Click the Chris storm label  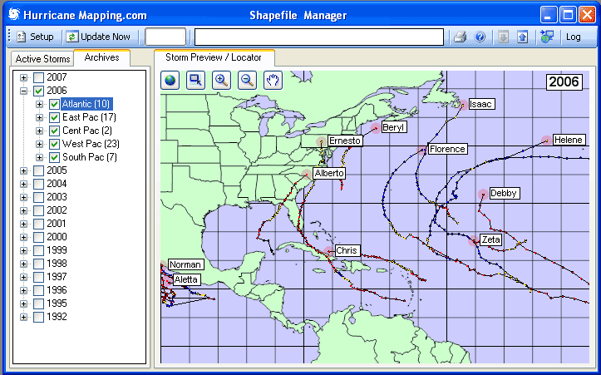(x=347, y=251)
